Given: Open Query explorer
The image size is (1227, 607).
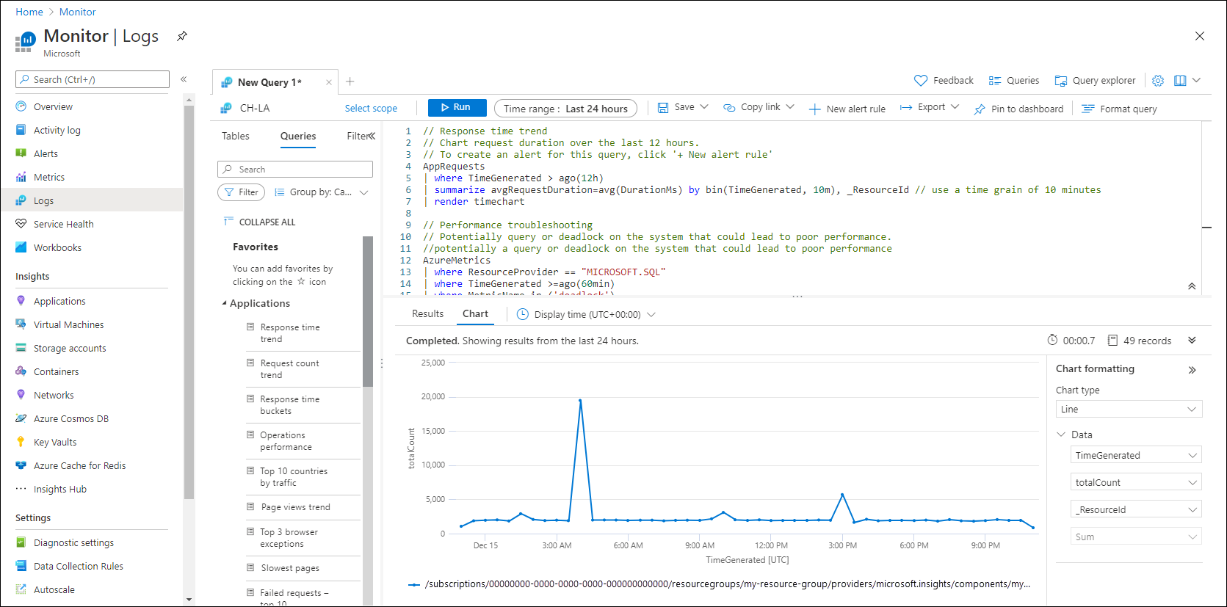Looking at the screenshot, I should [x=1095, y=81].
